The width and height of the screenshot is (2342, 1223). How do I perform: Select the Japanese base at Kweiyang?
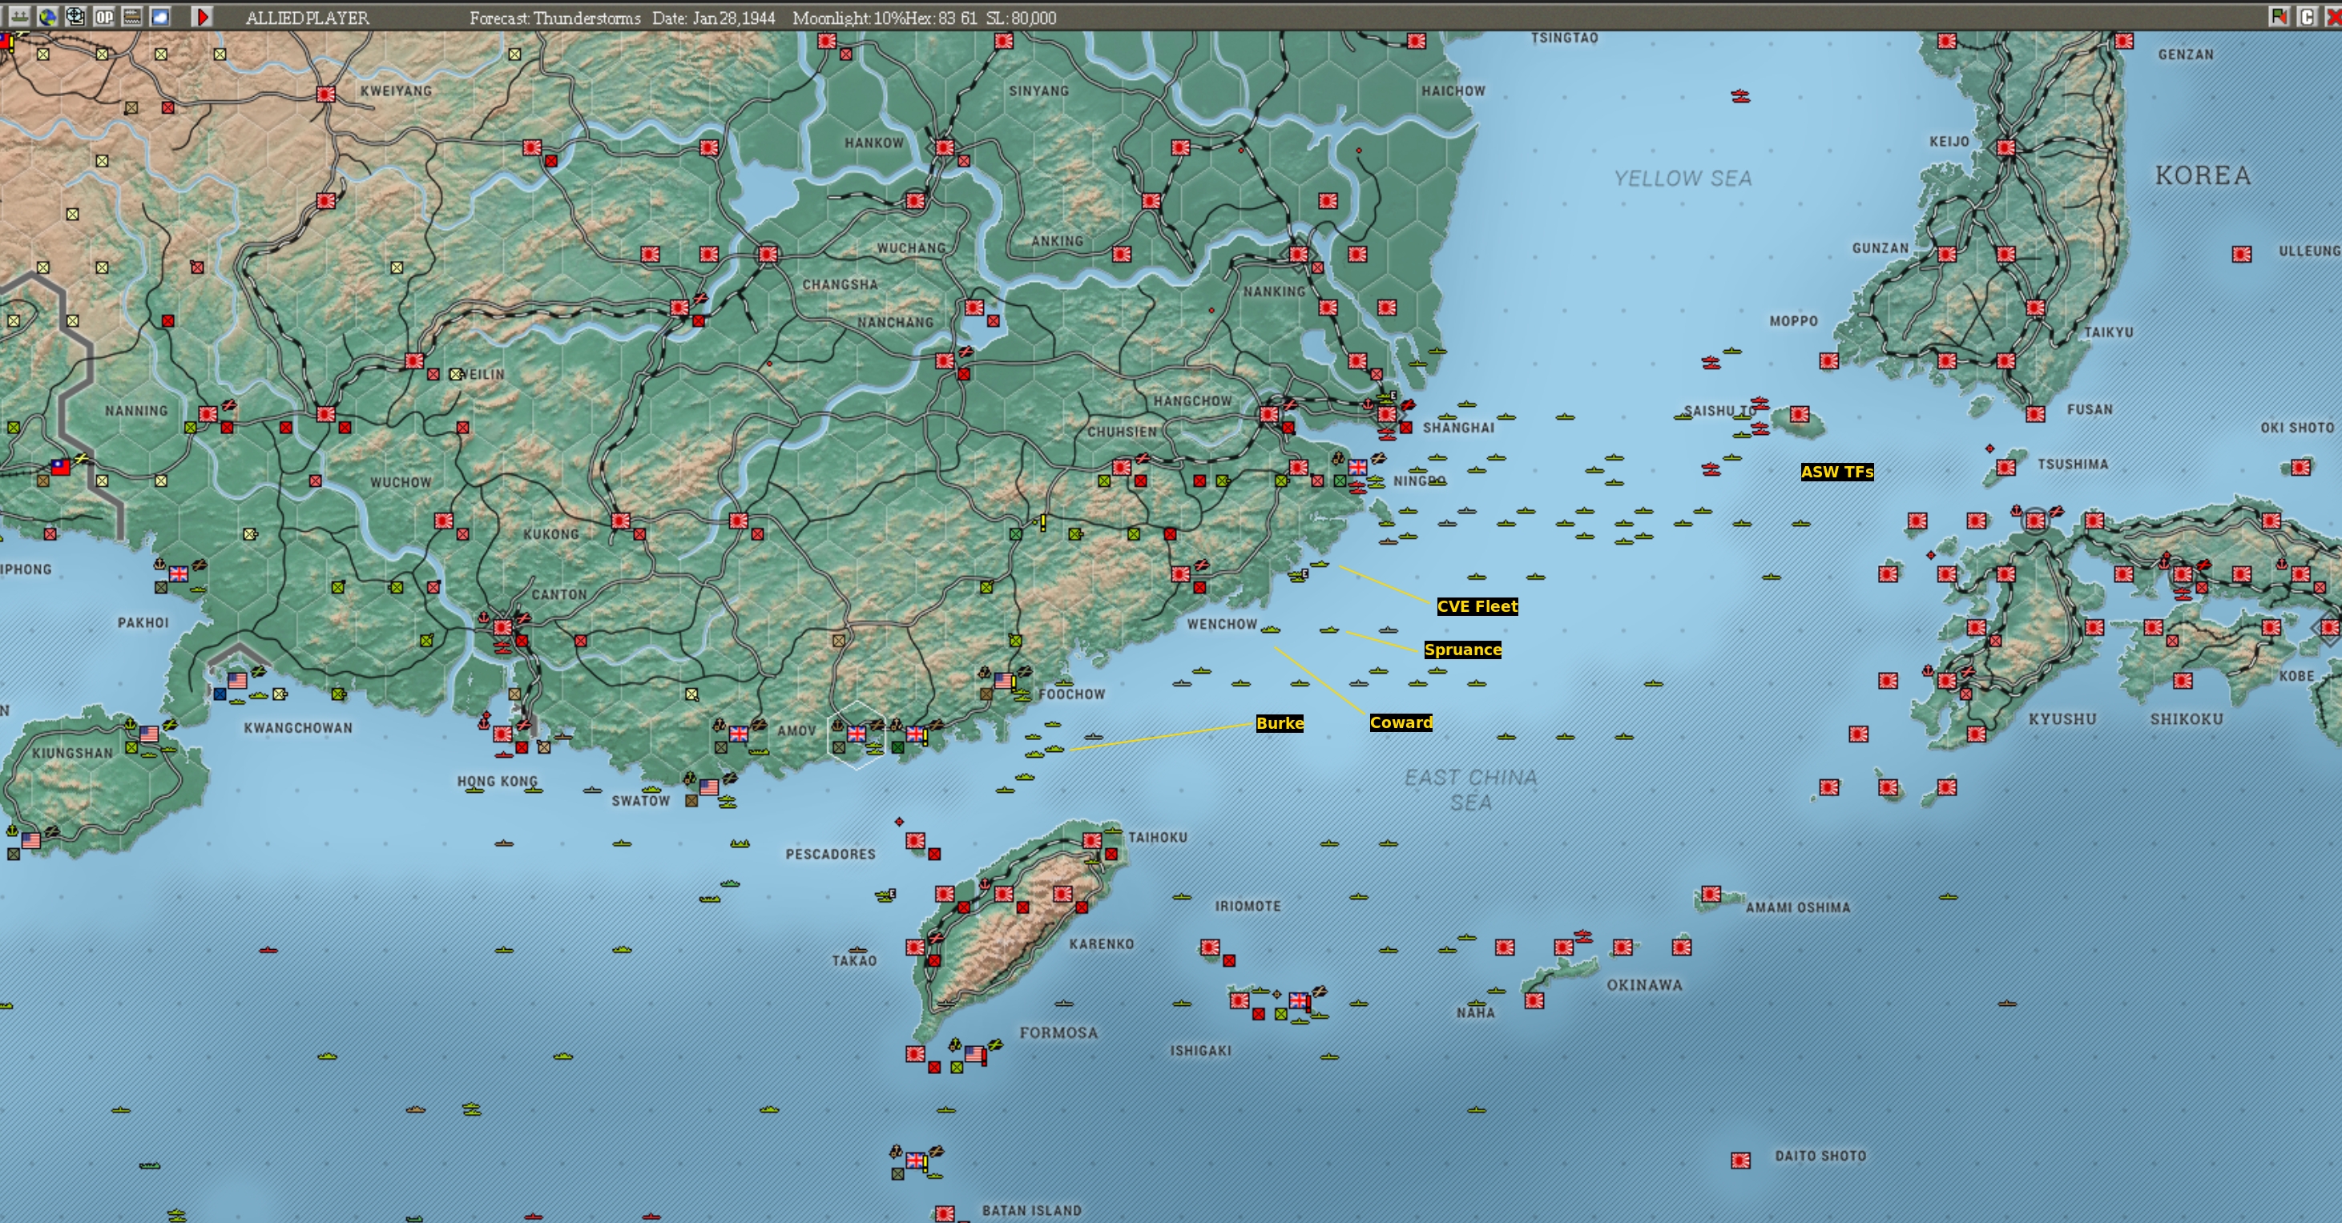326,94
